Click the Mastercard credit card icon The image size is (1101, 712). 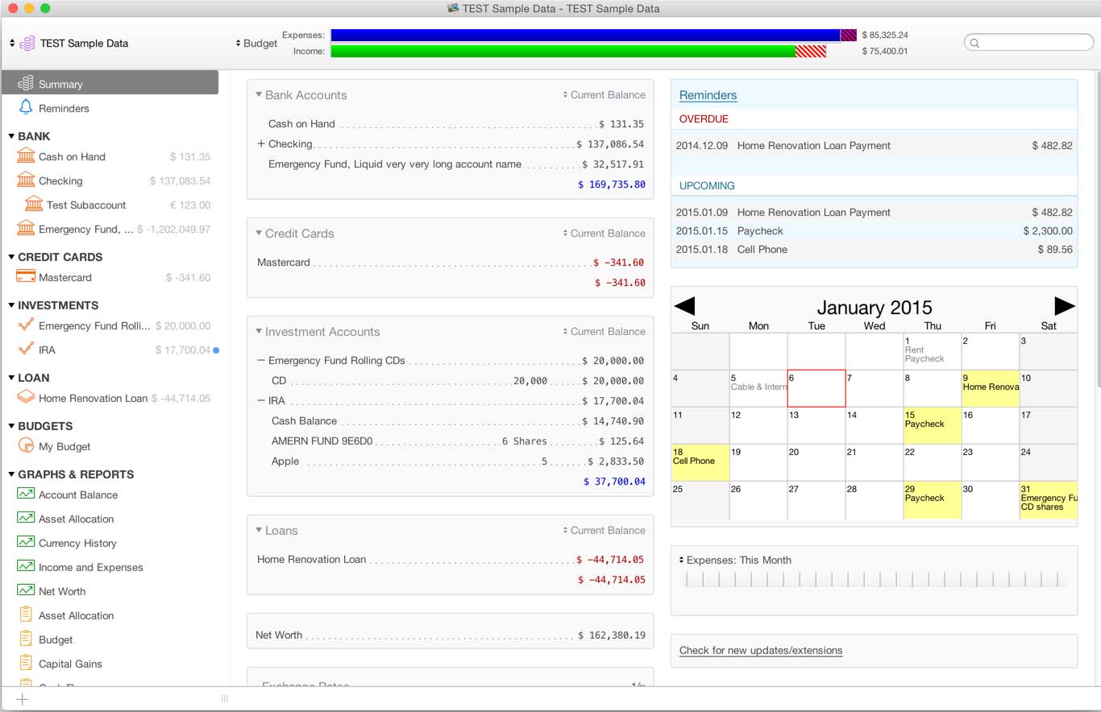coord(26,277)
